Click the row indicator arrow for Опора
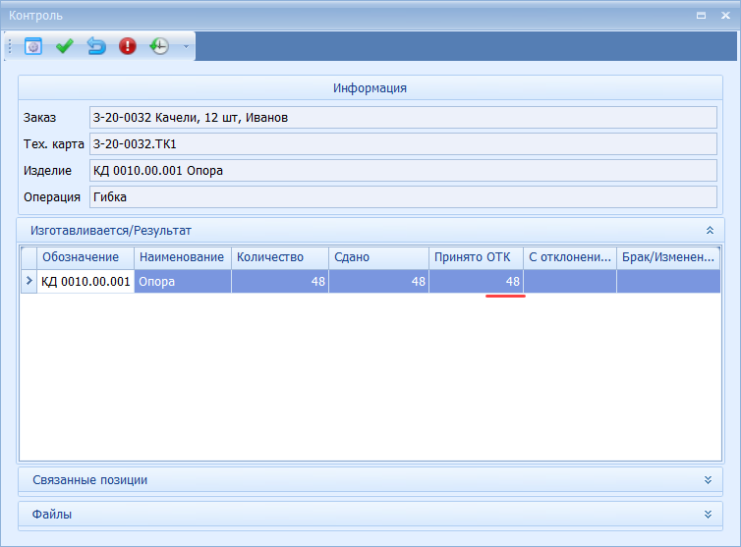The height and width of the screenshot is (547, 741). (x=28, y=282)
